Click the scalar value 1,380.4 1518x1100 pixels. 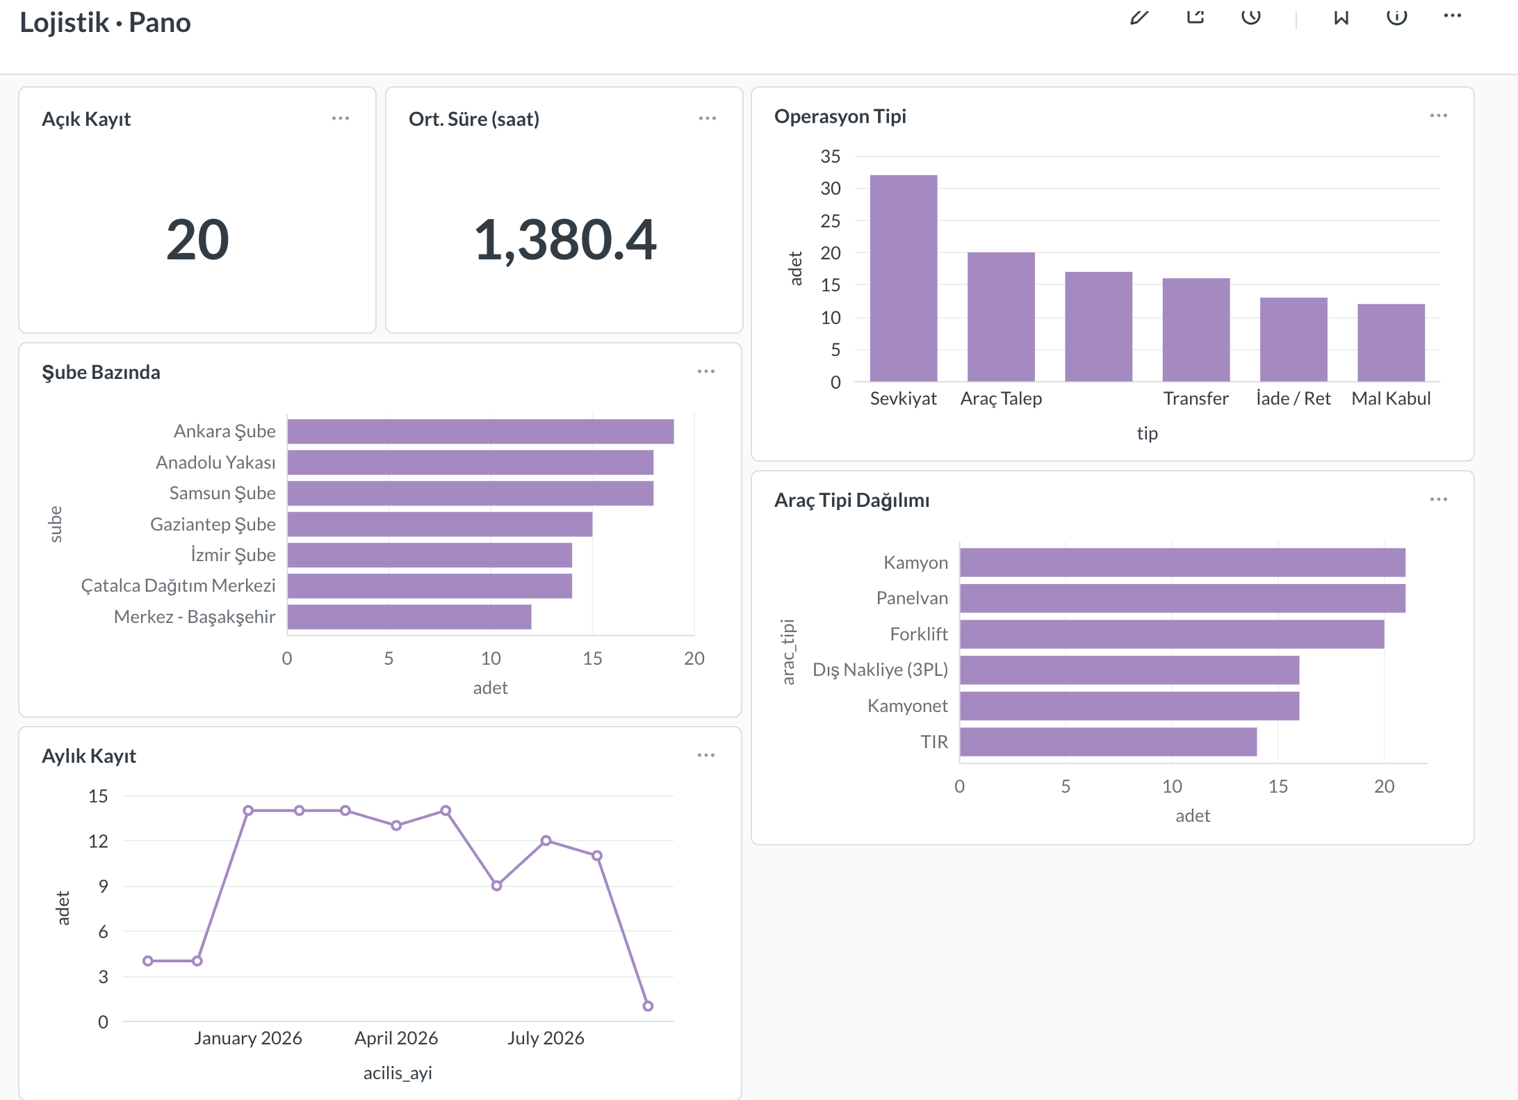coord(564,240)
